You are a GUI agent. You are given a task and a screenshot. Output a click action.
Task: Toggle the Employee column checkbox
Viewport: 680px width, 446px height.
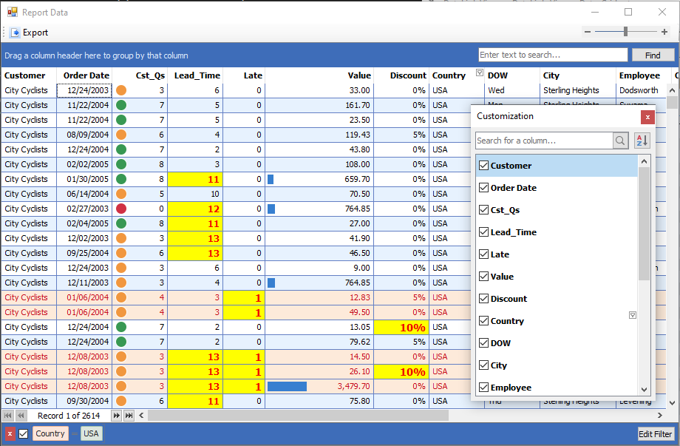coord(484,387)
